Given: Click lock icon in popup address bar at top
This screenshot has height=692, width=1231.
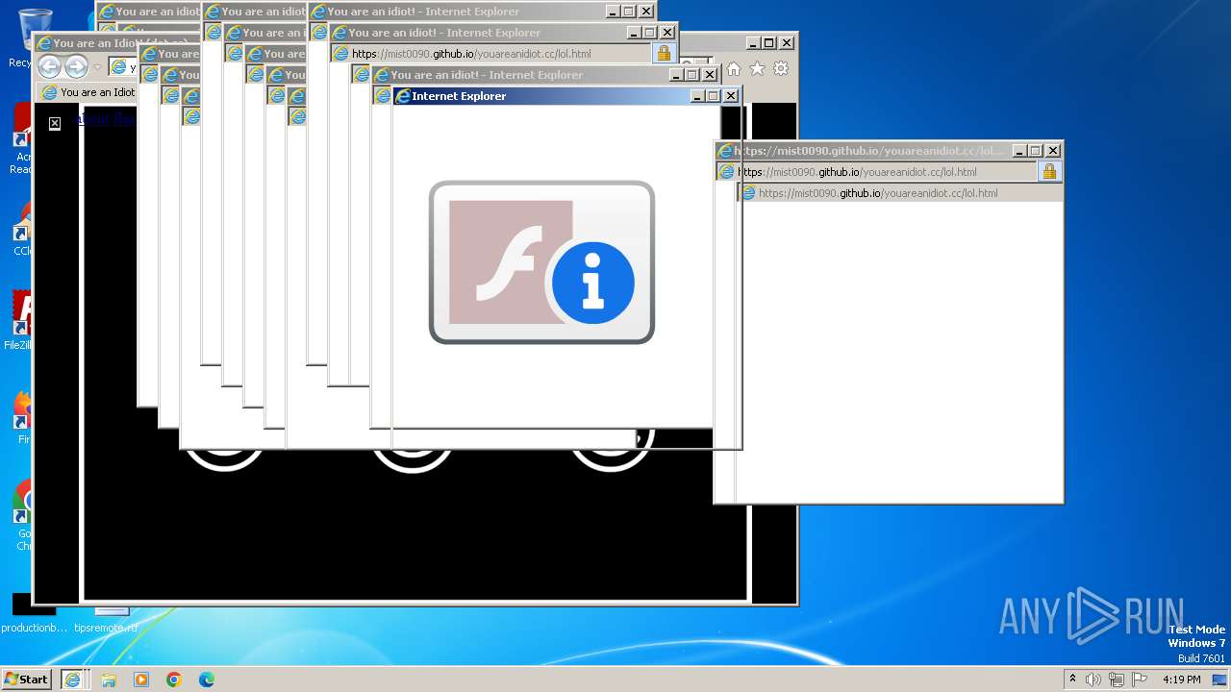Looking at the screenshot, I should tap(664, 54).
